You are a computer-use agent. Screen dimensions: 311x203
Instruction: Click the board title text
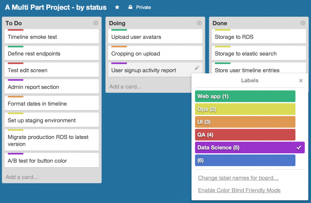point(55,7)
